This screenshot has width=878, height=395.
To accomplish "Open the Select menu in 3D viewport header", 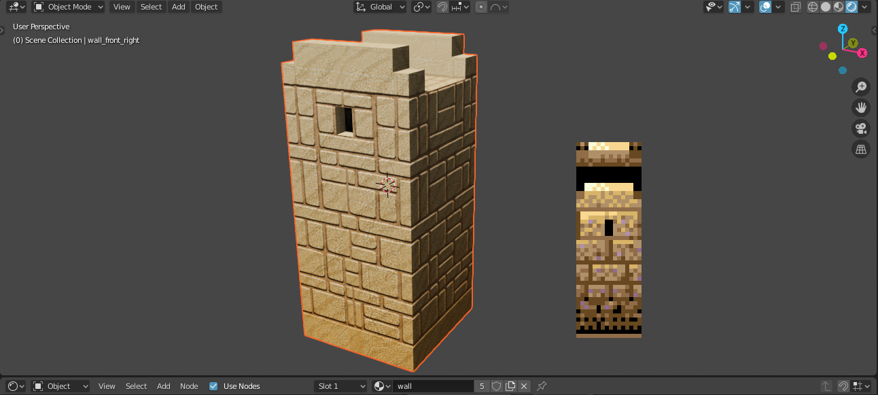I will tap(151, 7).
